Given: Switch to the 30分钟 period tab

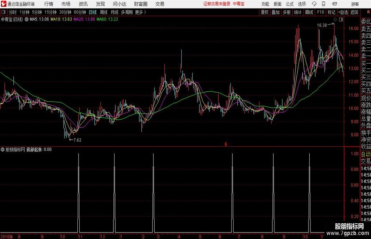Looking at the screenshot, I should coord(65,12).
